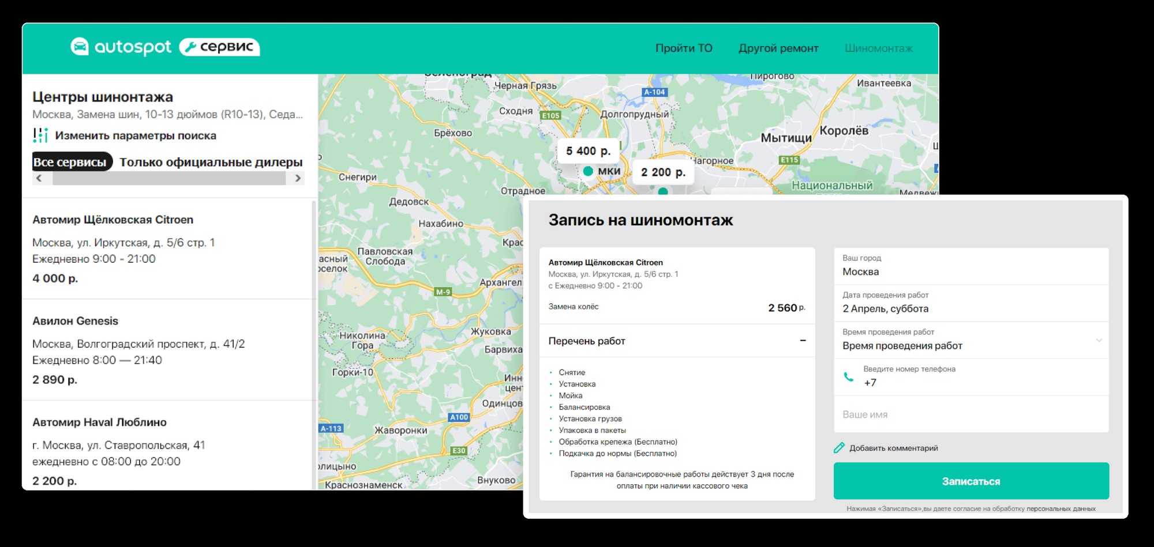
Task: Click the horizontal filter tabs scrollbar
Action: click(x=168, y=178)
